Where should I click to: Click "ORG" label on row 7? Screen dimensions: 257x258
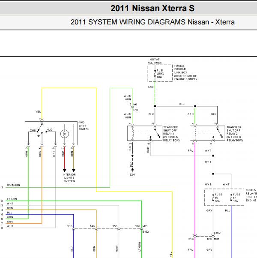point(10,222)
